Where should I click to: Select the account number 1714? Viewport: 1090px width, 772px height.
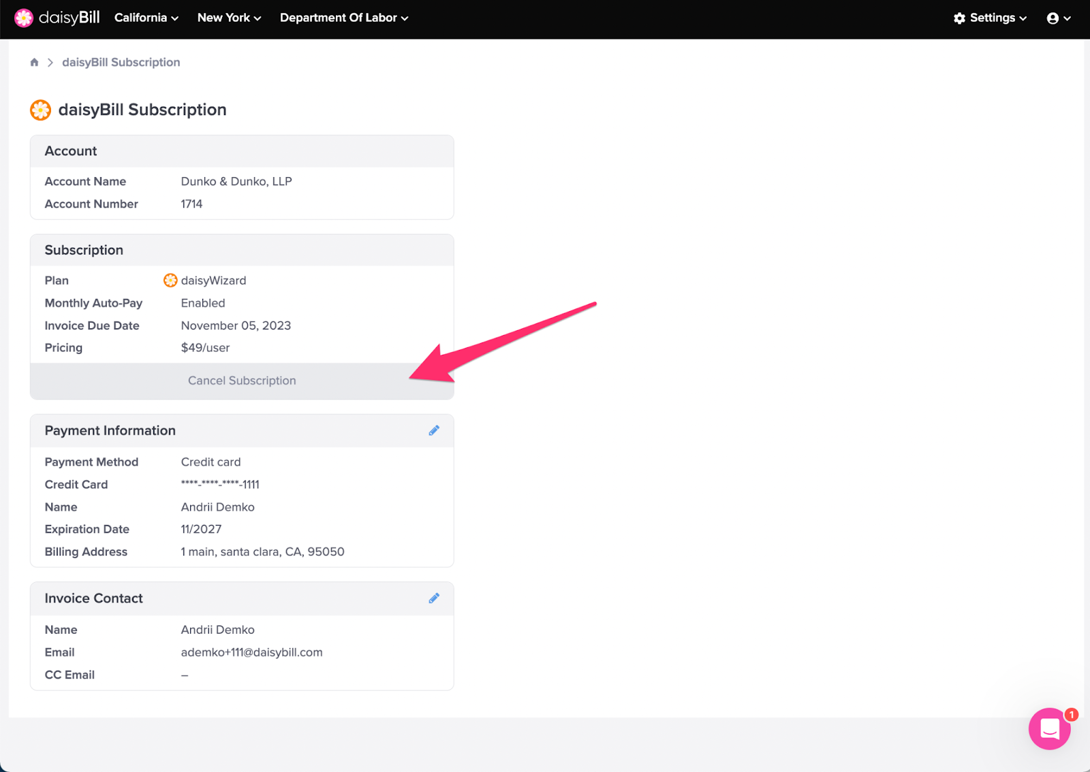[x=191, y=204]
